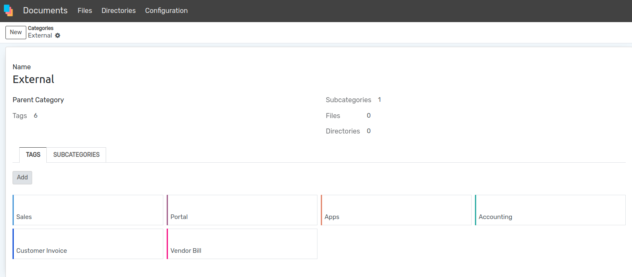Image resolution: width=632 pixels, height=277 pixels.
Task: Open the Directories menu
Action: click(119, 11)
